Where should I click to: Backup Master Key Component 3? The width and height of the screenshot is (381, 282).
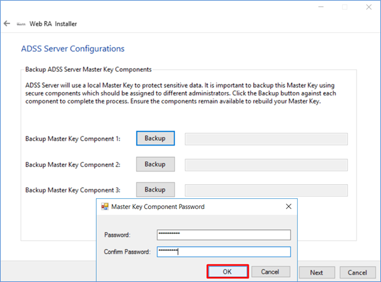click(155, 189)
